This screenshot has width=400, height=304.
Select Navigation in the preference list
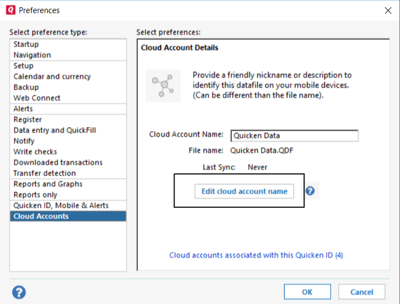click(68, 55)
